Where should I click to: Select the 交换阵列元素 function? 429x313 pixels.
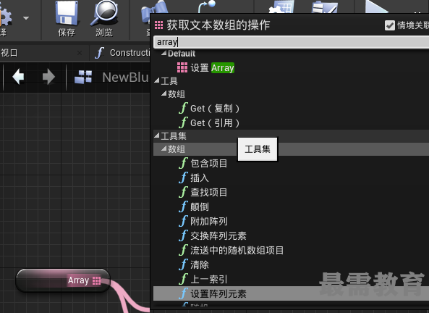pyautogui.click(x=213, y=235)
